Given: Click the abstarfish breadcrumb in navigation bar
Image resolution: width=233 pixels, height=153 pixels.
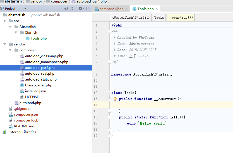Looking at the screenshot, I should tap(13, 2).
